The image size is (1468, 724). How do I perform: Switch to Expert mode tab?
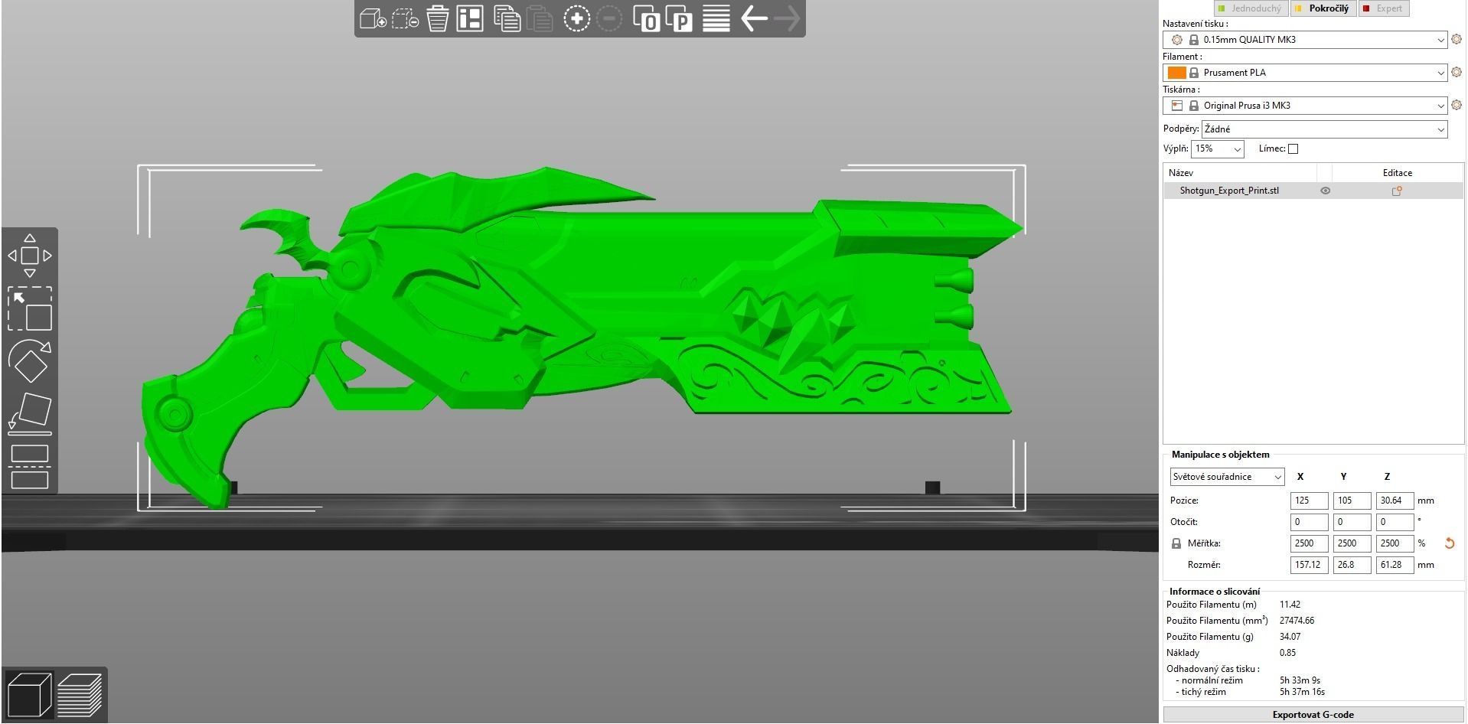1383,8
